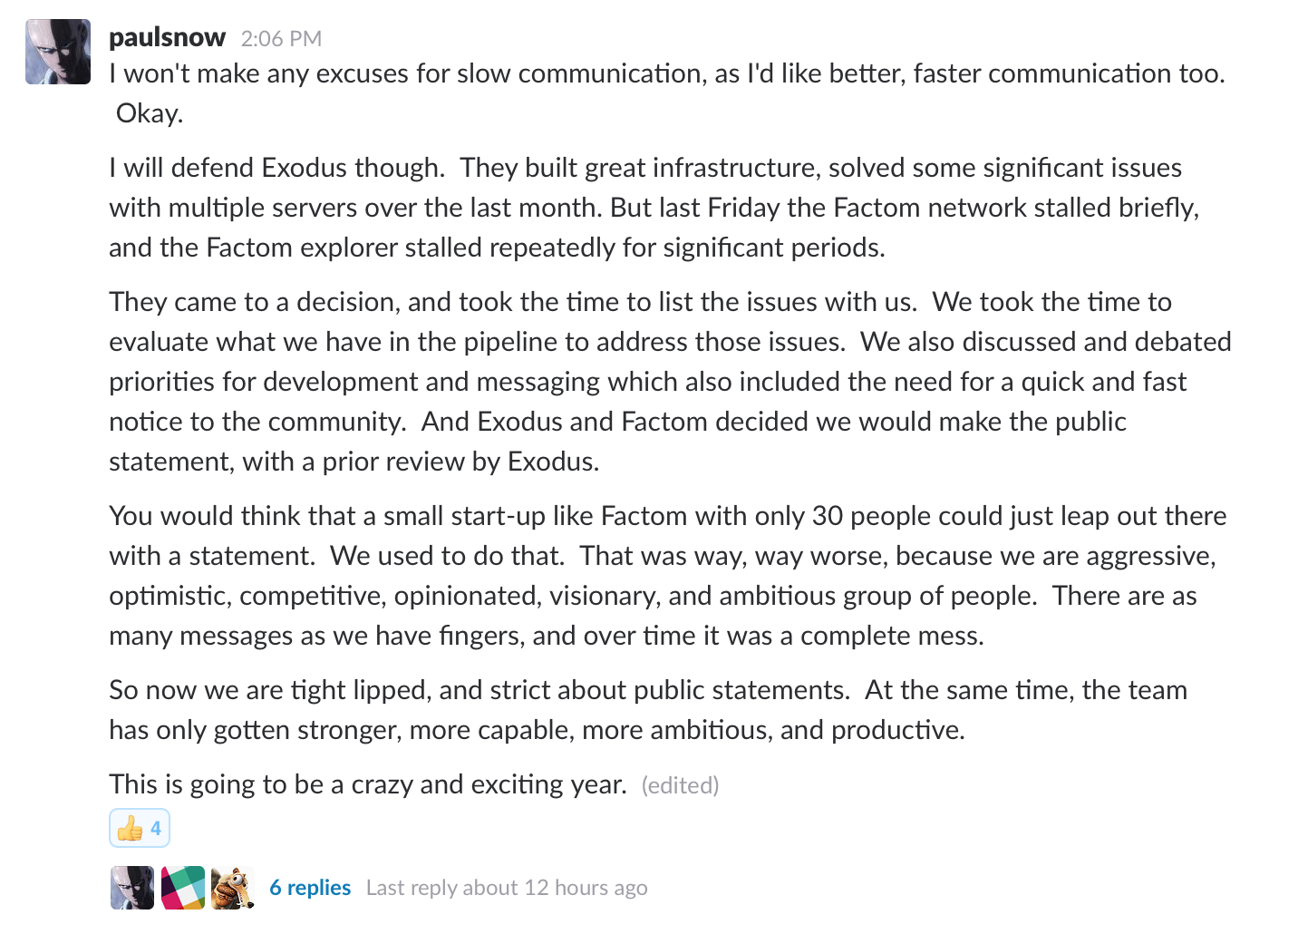The height and width of the screenshot is (934, 1298).
Task: Click the paragraph starting You would think
Action: 668,576
